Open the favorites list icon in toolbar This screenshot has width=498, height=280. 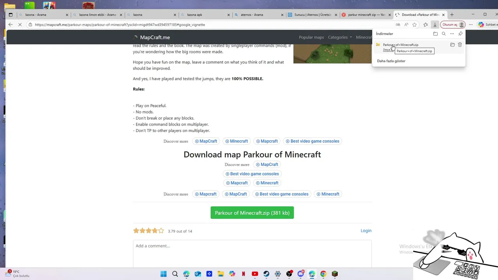coord(426,24)
